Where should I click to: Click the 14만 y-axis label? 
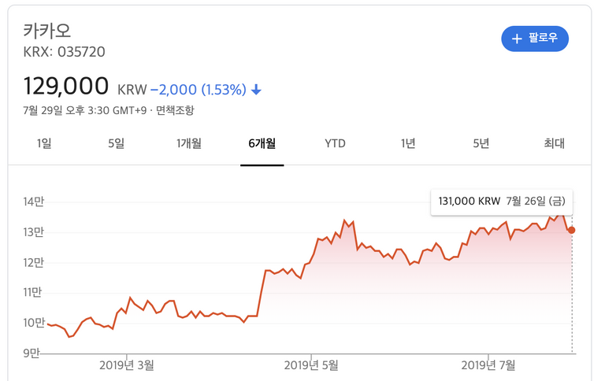(33, 202)
